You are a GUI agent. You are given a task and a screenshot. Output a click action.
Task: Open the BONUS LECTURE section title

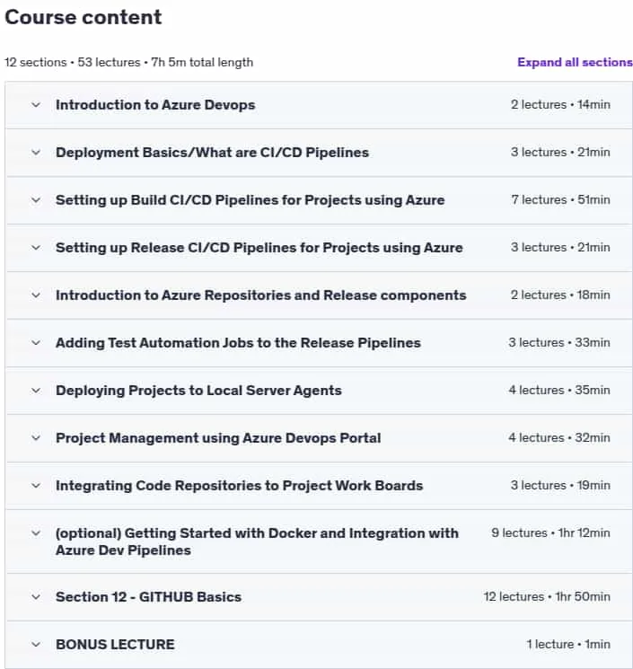tap(115, 644)
